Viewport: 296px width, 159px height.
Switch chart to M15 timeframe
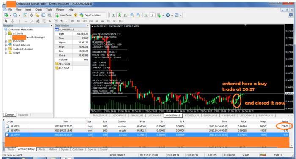click(85, 21)
